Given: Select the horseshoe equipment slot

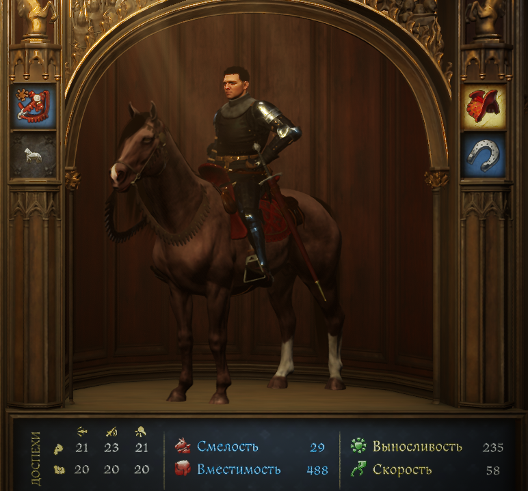Looking at the screenshot, I should [484, 155].
